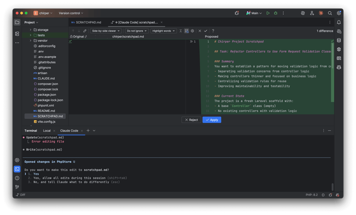Toggle collapse unchanged fragments icon

point(181,31)
